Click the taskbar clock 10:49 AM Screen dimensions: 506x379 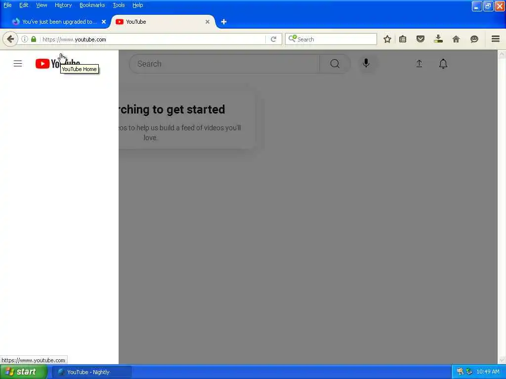coord(488,372)
